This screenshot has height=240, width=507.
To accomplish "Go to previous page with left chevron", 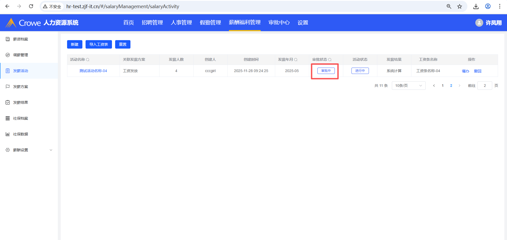I will click(434, 86).
